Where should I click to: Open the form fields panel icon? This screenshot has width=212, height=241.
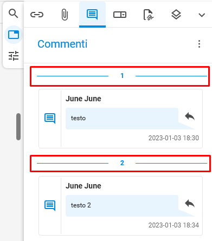click(x=120, y=15)
